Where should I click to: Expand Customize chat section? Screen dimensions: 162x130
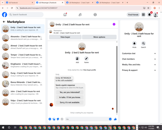(139, 53)
